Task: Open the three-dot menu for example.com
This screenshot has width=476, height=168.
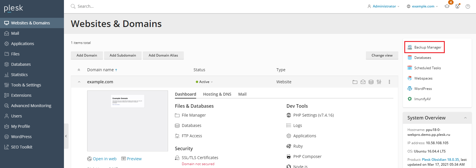Action: pyautogui.click(x=389, y=82)
